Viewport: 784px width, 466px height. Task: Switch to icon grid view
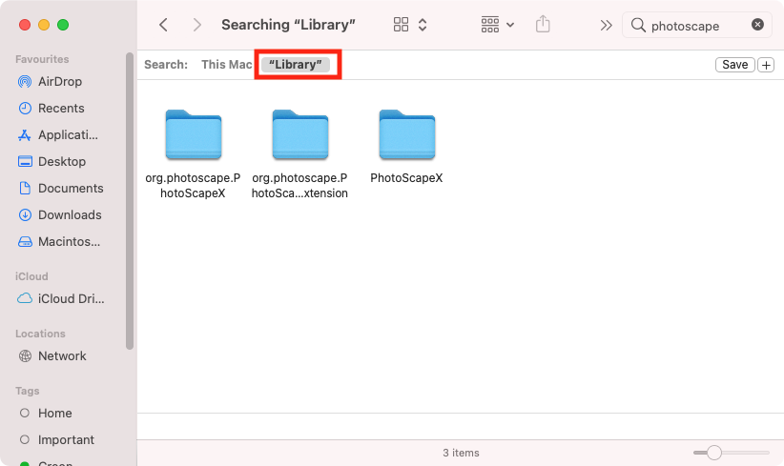(401, 25)
